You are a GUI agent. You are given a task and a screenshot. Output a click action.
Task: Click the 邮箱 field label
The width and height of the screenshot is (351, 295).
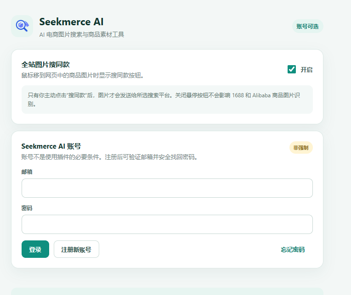pyautogui.click(x=27, y=172)
